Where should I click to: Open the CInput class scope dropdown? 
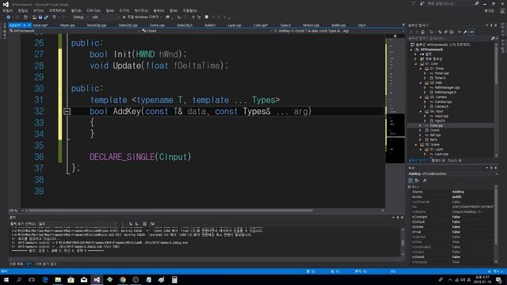(206, 31)
